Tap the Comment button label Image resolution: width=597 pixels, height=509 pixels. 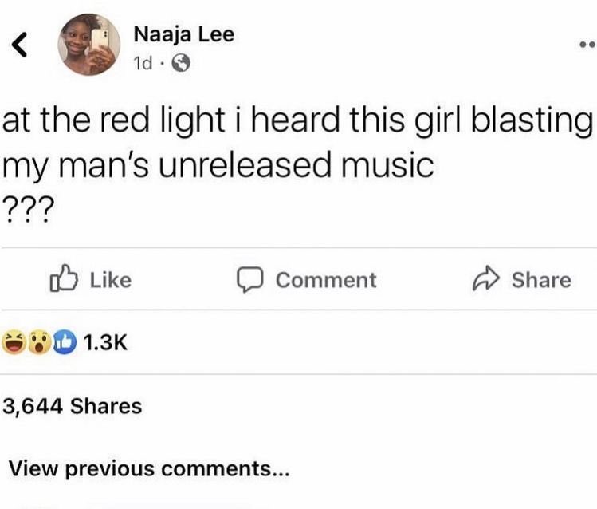tap(326, 280)
